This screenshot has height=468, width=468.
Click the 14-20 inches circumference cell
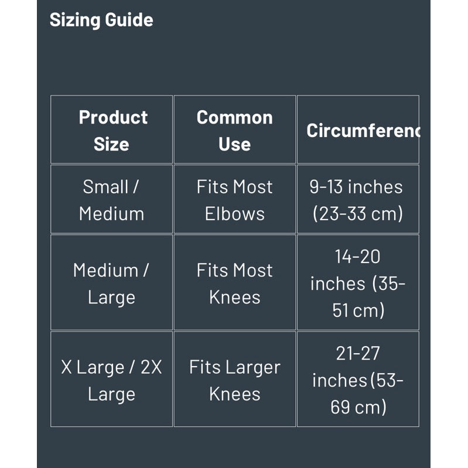pyautogui.click(x=357, y=283)
